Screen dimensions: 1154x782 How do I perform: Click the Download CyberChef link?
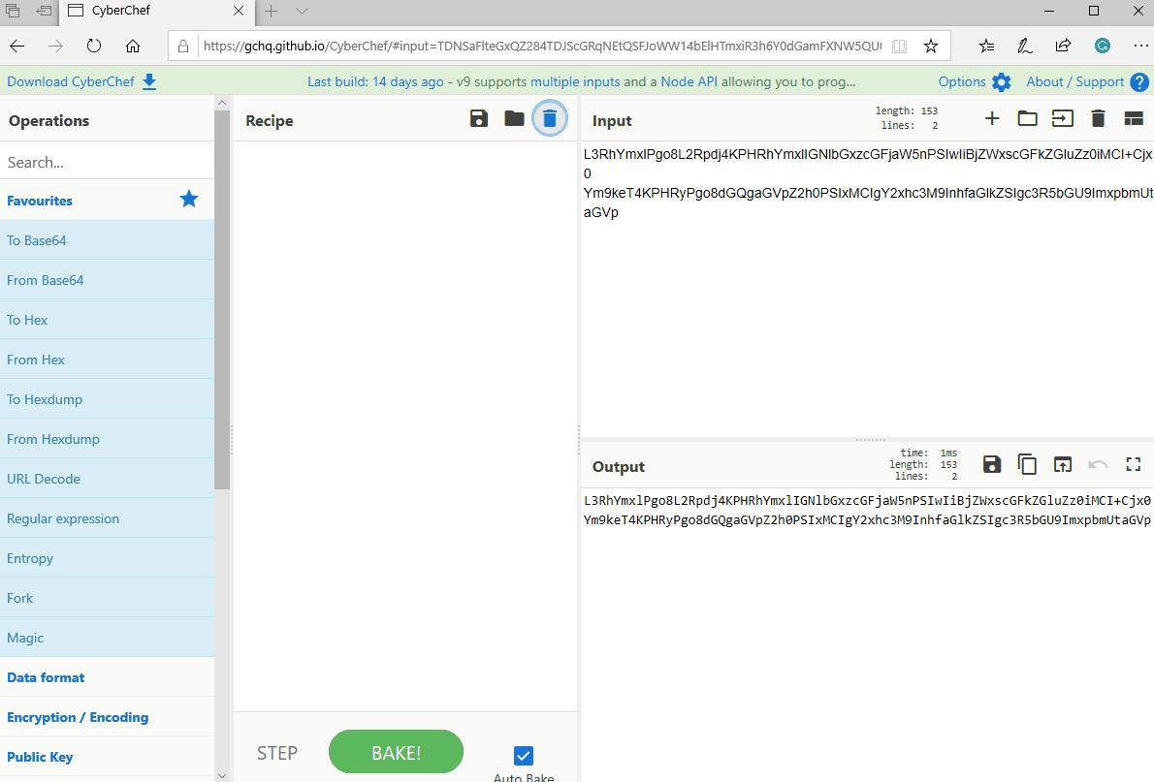pos(71,81)
